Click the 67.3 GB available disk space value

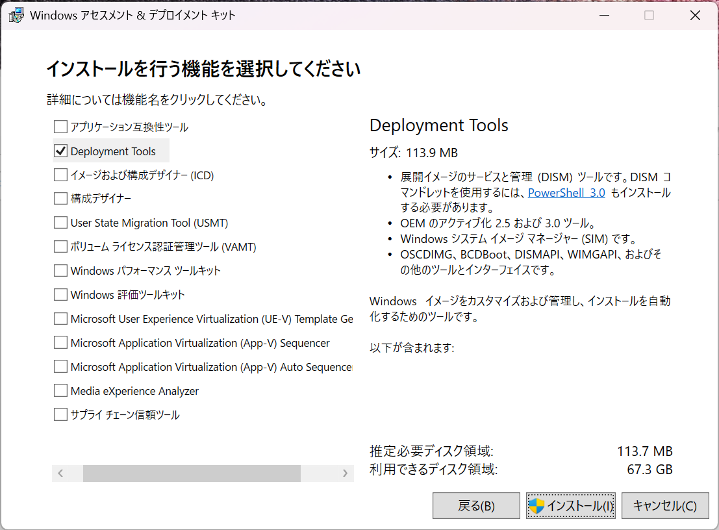tap(650, 470)
